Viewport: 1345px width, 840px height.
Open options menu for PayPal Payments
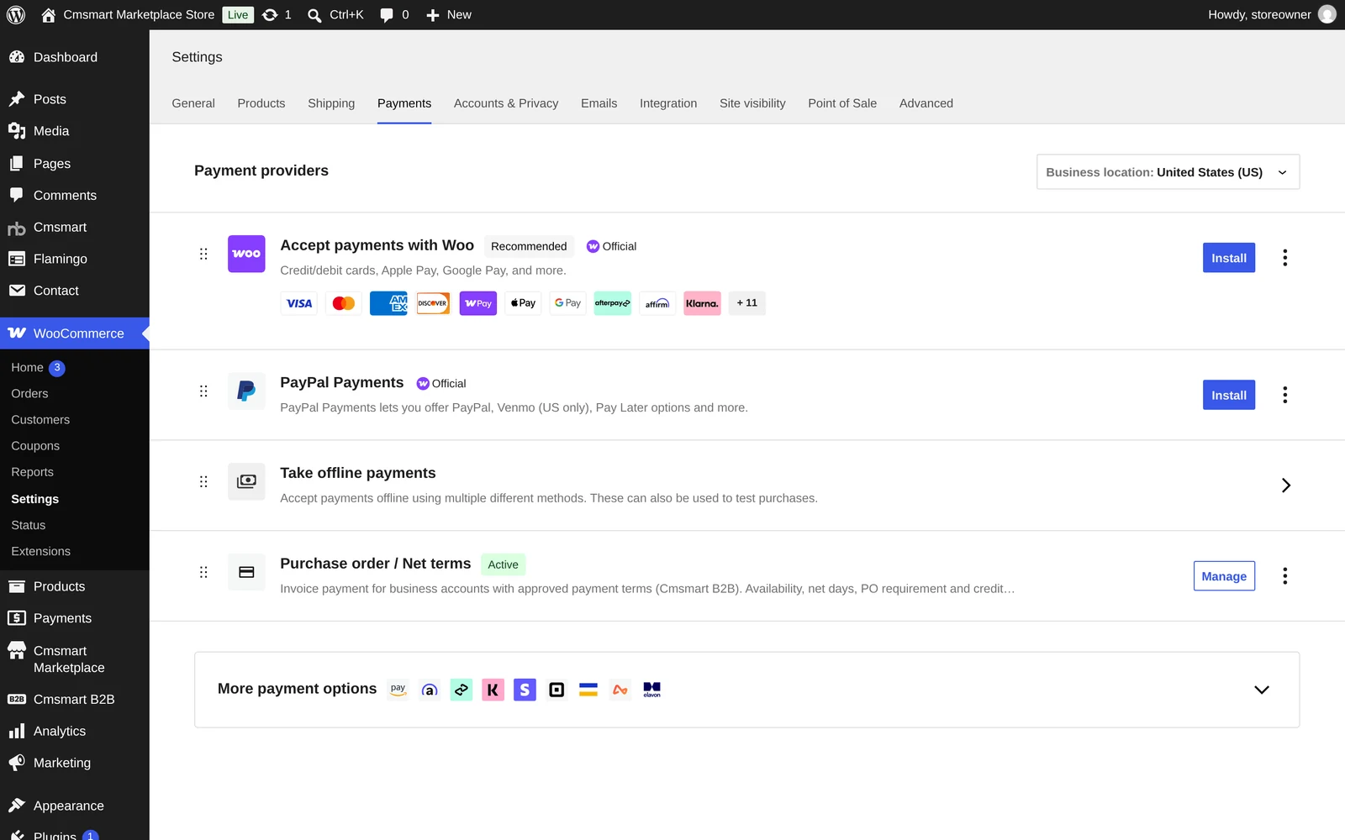pyautogui.click(x=1284, y=395)
